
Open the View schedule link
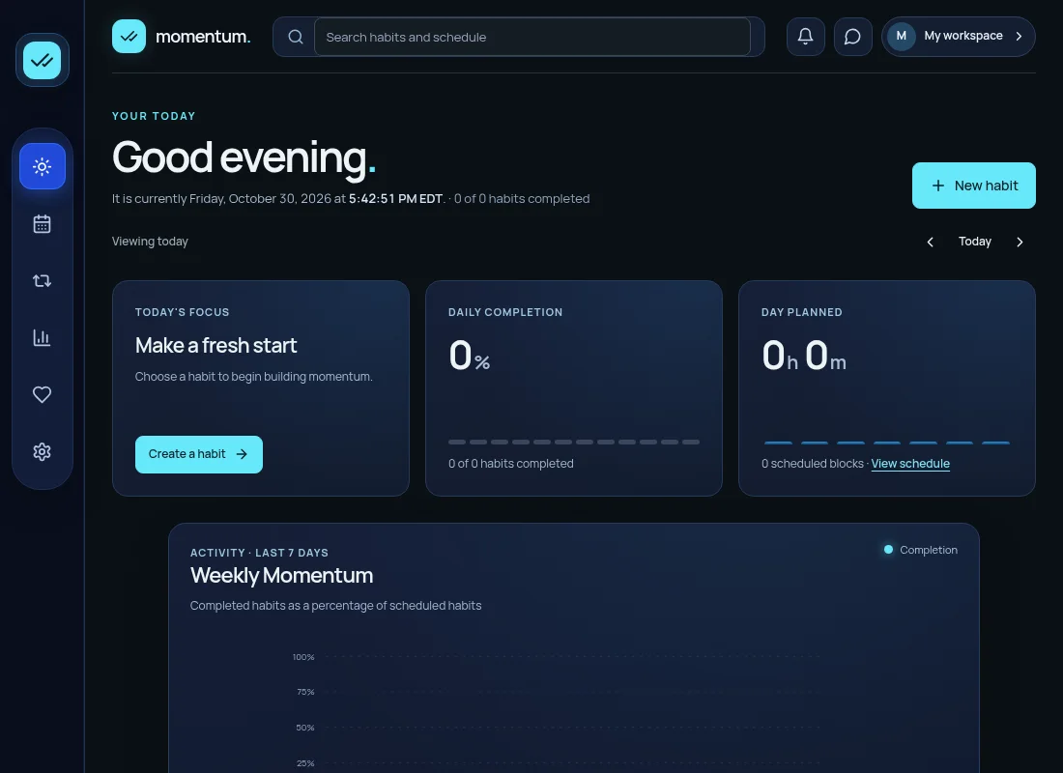pyautogui.click(x=909, y=464)
